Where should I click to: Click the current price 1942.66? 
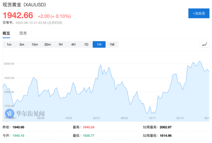(x=18, y=15)
